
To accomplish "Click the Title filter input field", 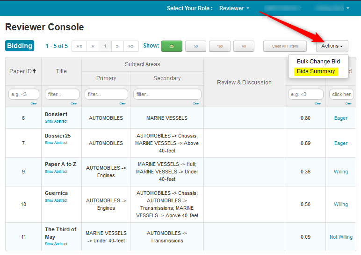I will point(62,94).
